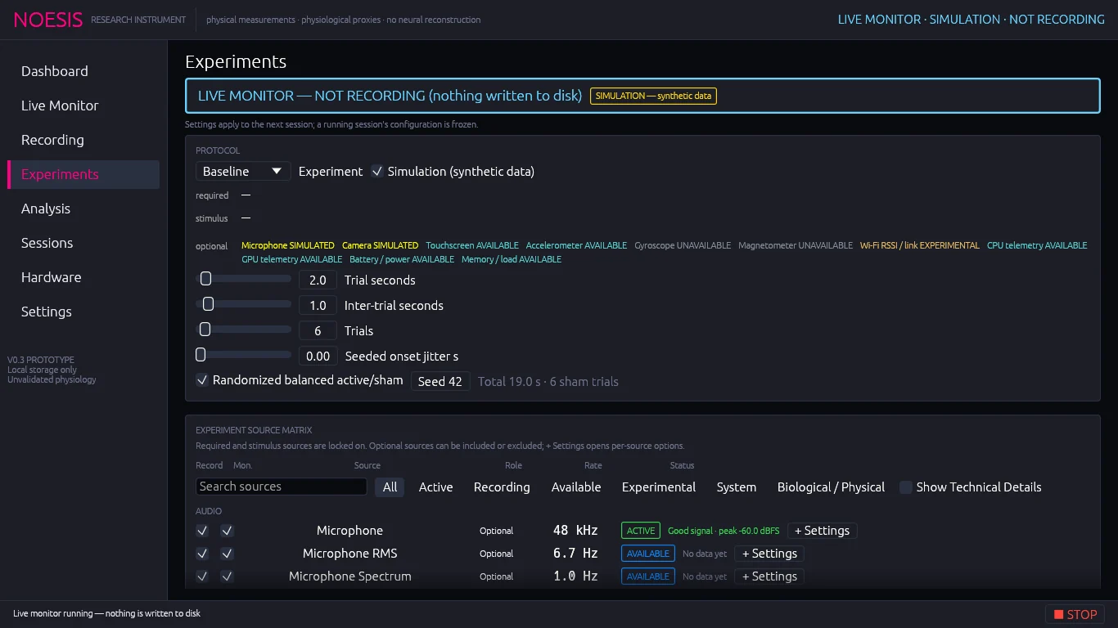Toggle Monitor checkbox for Microphone Spectrum
Screen dimensions: 1118x628
coord(228,576)
